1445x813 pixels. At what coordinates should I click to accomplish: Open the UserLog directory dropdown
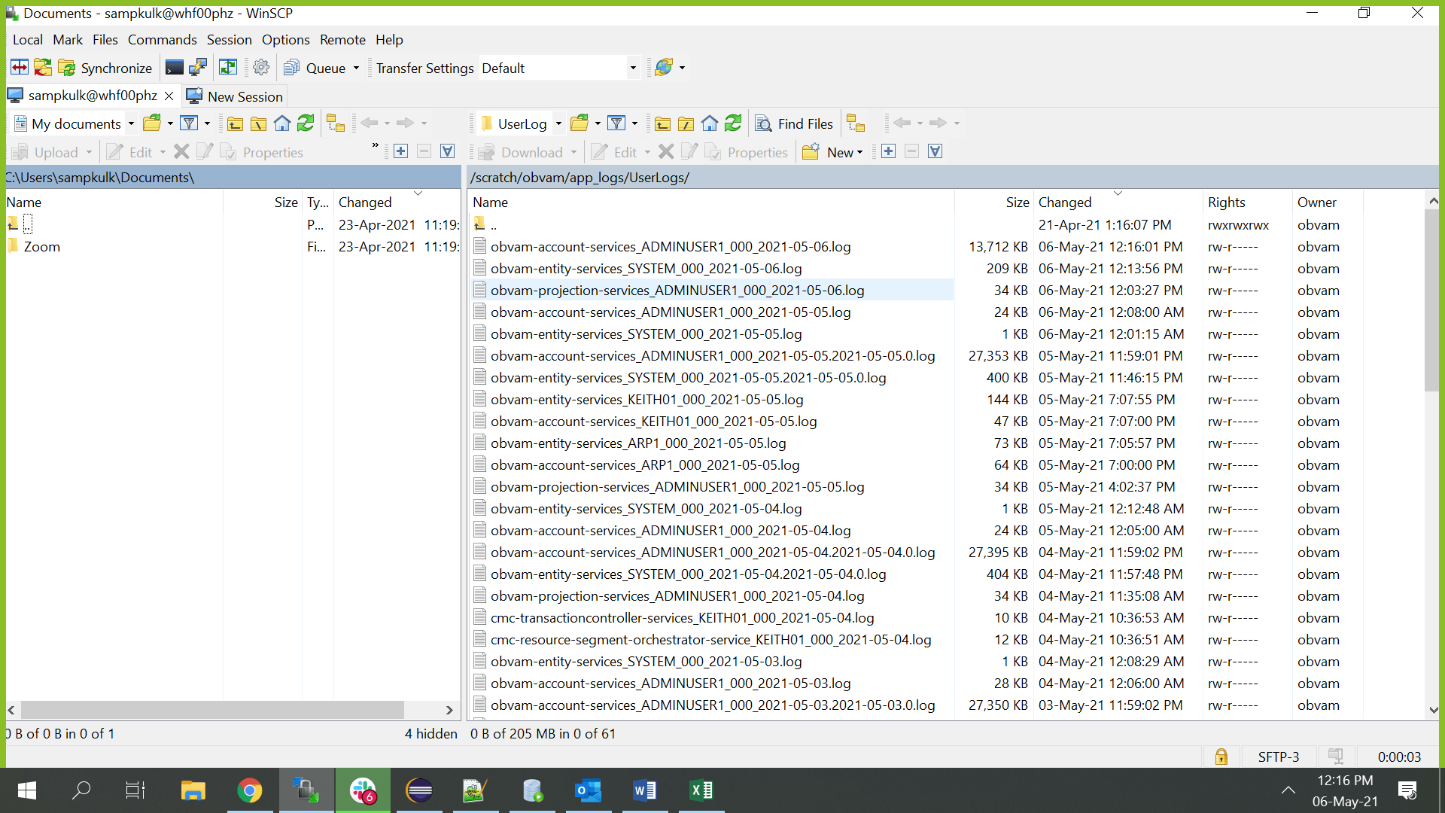pyautogui.click(x=558, y=123)
